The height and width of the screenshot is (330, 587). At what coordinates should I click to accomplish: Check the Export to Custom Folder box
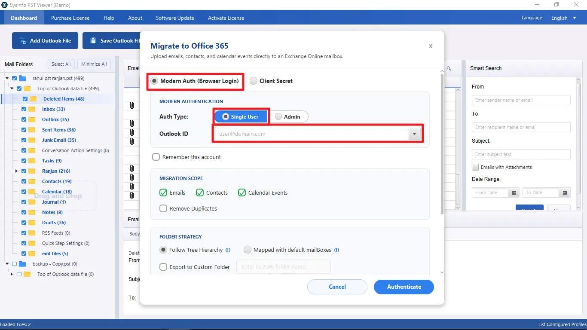163,267
